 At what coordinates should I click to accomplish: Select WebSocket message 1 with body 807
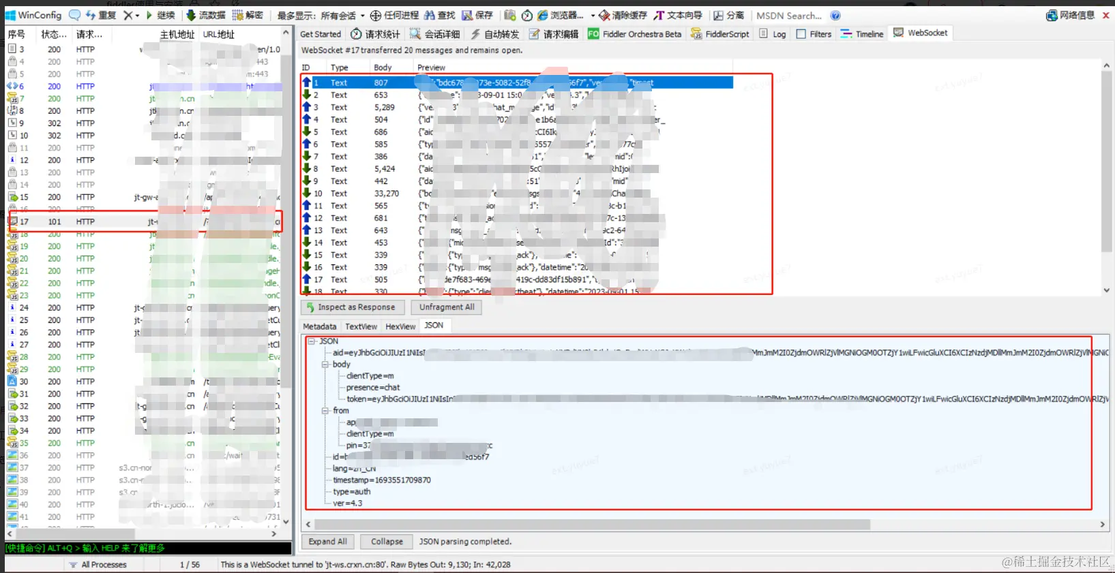point(517,82)
